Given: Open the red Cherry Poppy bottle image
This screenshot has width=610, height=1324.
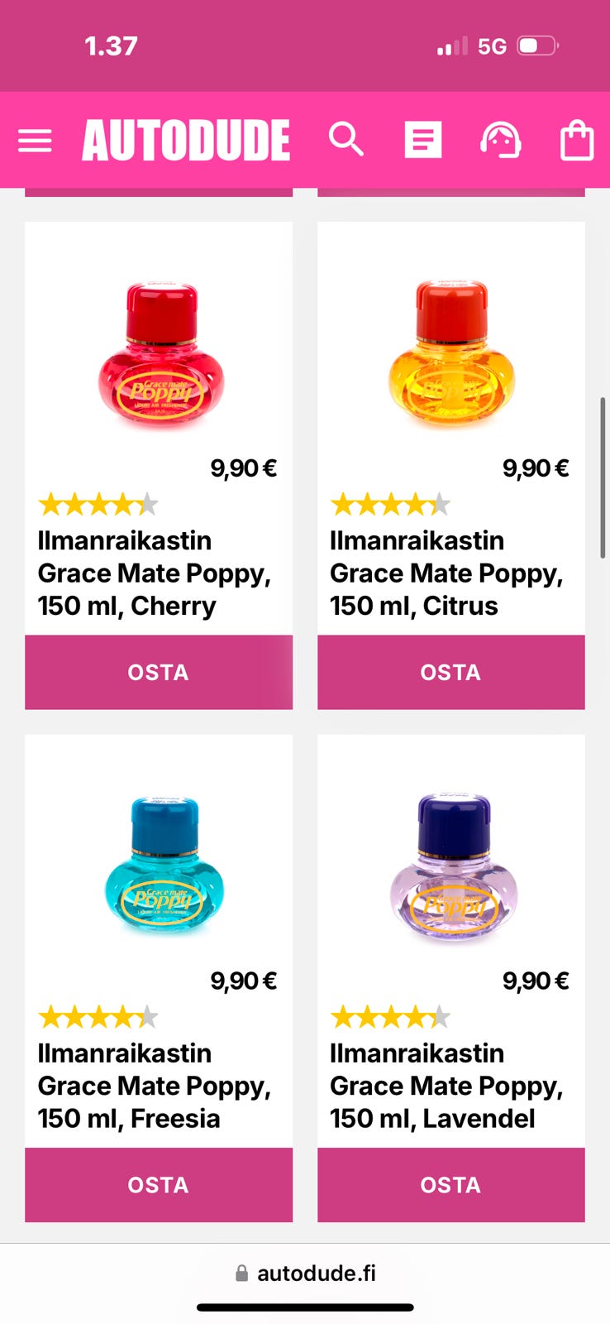Looking at the screenshot, I should click(161, 356).
